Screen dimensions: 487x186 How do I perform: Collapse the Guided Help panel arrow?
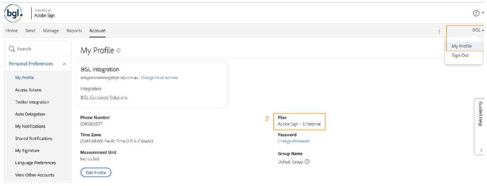click(x=481, y=150)
